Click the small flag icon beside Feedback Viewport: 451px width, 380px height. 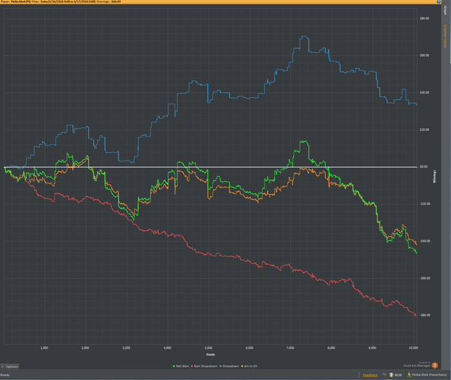click(384, 375)
